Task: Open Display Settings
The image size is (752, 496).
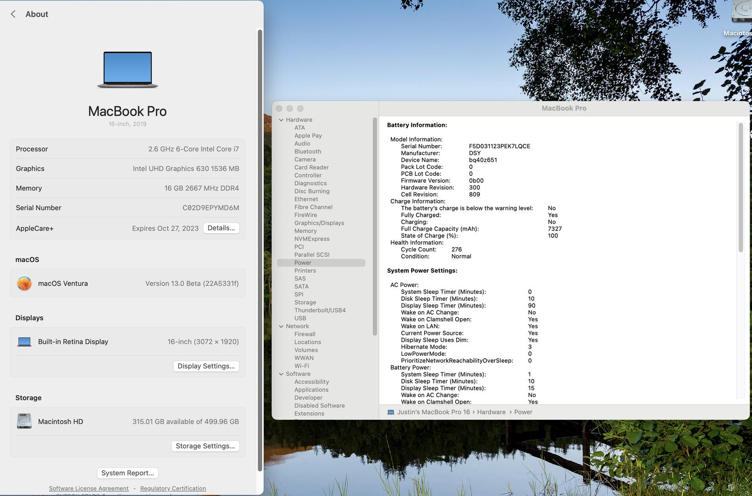Action: tap(206, 366)
